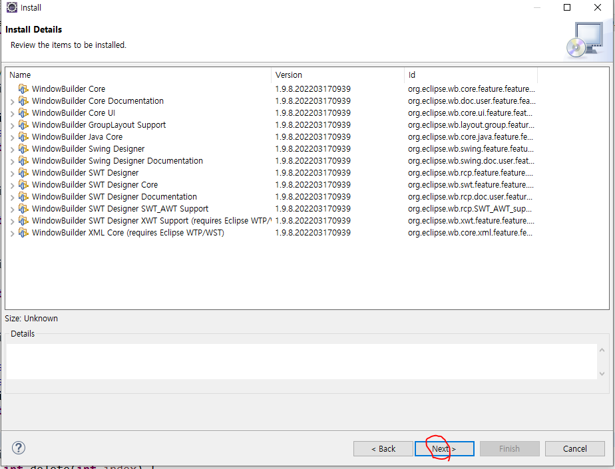Expand WindowBuilder Swing Designer row
Image resolution: width=615 pixels, height=469 pixels.
[x=12, y=150]
